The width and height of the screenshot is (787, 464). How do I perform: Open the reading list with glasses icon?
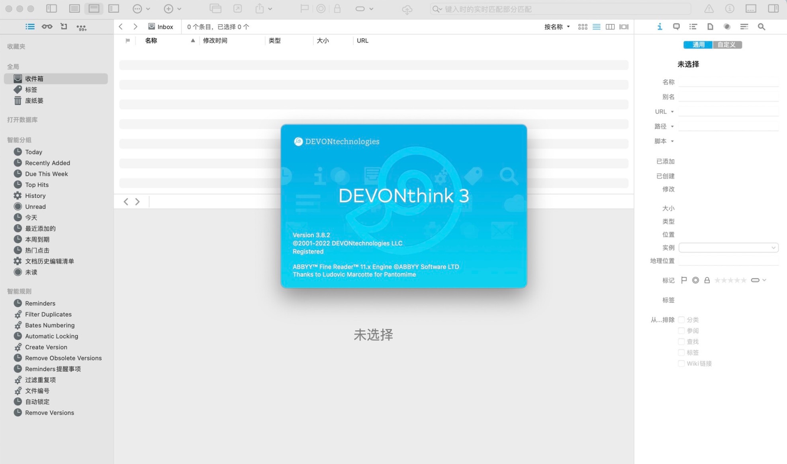click(47, 26)
